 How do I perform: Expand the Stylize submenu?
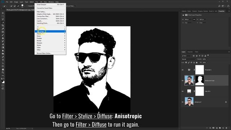click(51, 45)
